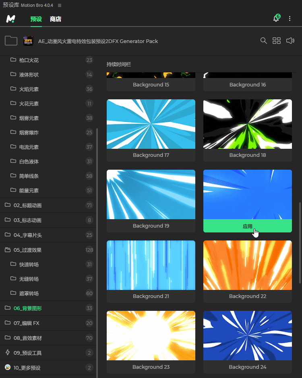This screenshot has width=302, height=378.
Task: Click the folder icon beside 火焰元素
Action: [x=13, y=88]
